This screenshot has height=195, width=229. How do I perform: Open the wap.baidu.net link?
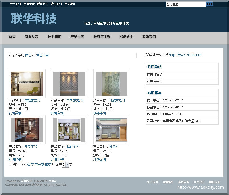(185, 55)
